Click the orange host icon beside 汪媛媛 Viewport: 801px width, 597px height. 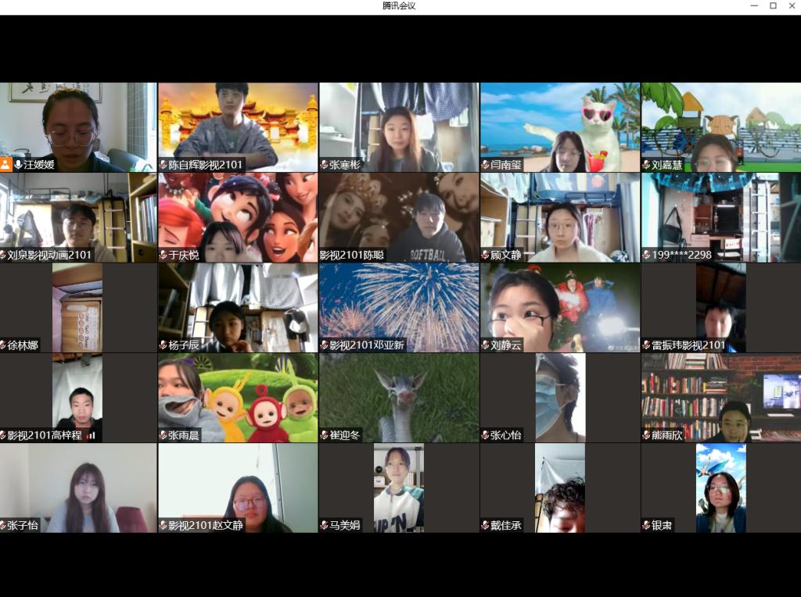click(x=6, y=165)
